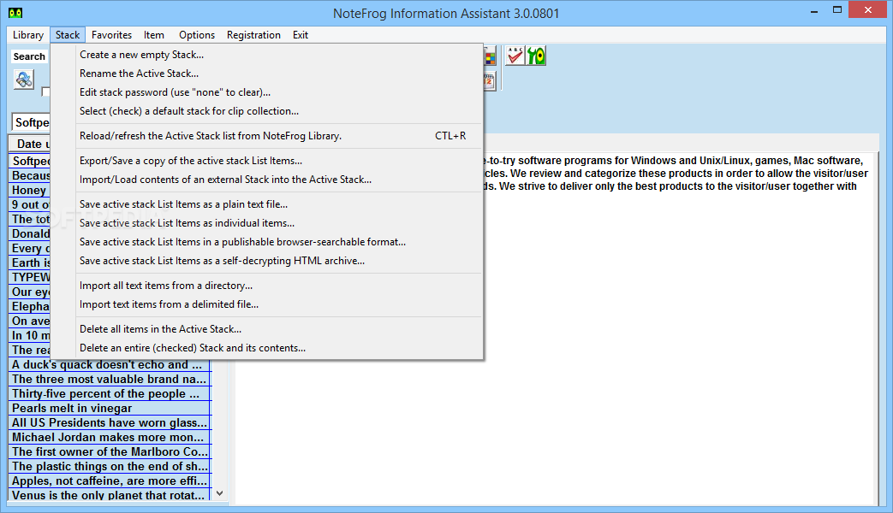893x513 pixels.
Task: Click the Softpe stack name field
Action: pos(32,122)
